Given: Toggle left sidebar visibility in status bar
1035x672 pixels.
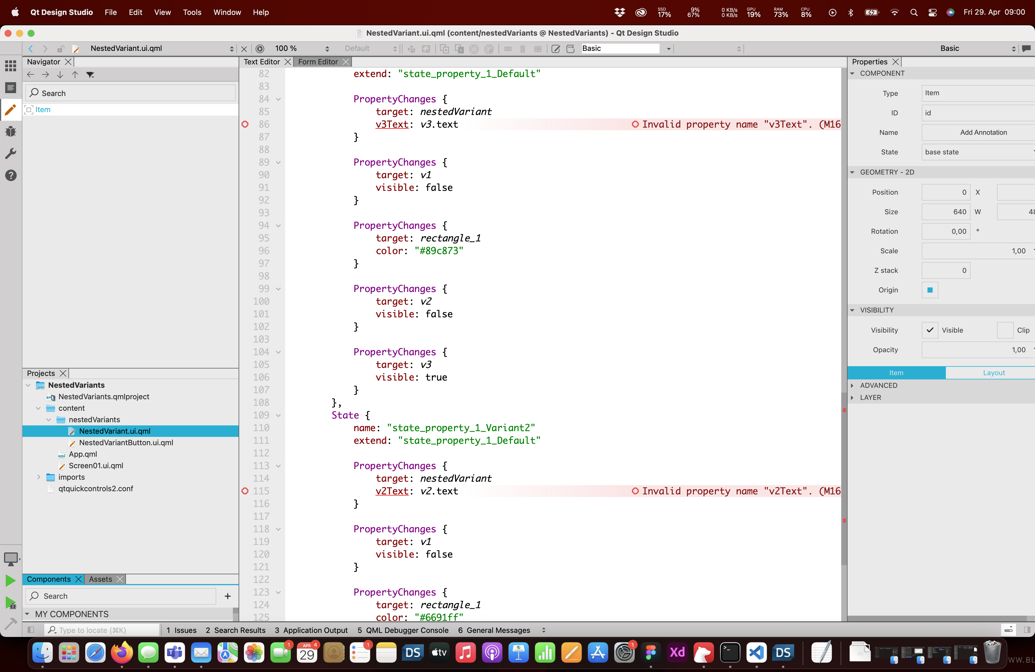Looking at the screenshot, I should tap(30, 630).
